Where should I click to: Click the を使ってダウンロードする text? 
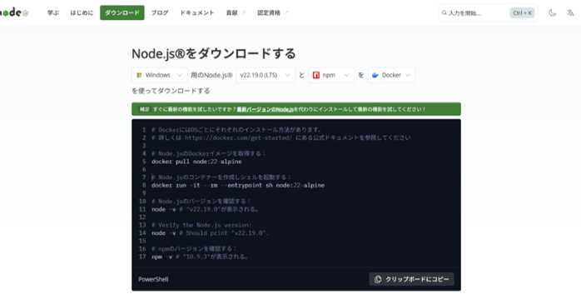point(171,91)
